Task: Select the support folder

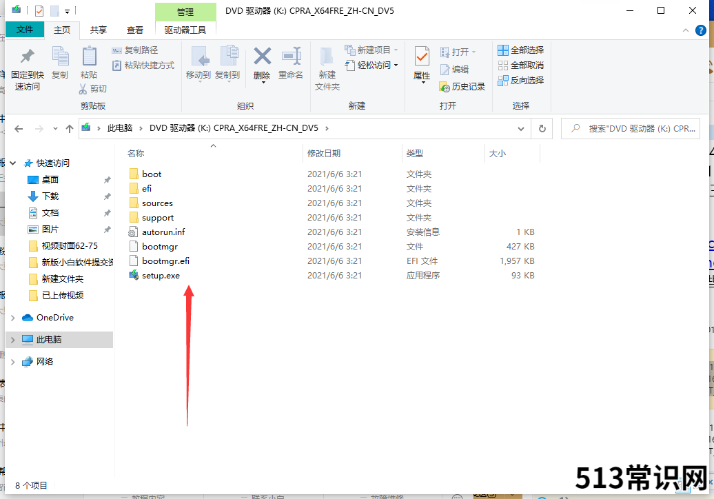Action: 158,218
